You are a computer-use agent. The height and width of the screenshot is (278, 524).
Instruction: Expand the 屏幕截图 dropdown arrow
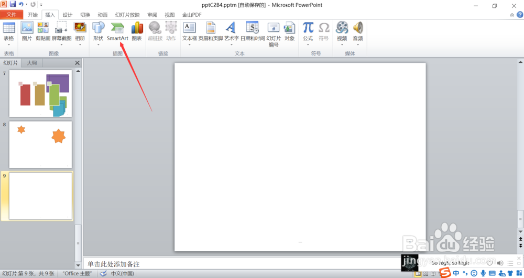(x=61, y=45)
